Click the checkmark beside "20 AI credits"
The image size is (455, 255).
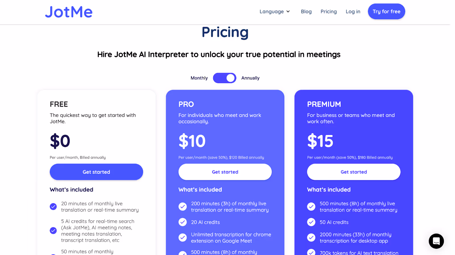pyautogui.click(x=182, y=222)
